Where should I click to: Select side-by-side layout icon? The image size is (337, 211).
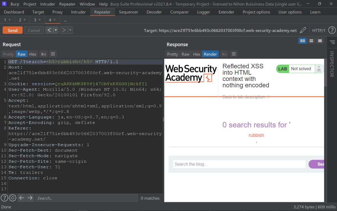(302, 41)
